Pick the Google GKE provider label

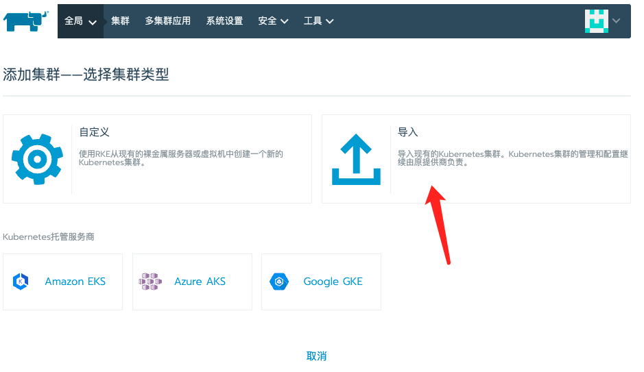(x=333, y=282)
